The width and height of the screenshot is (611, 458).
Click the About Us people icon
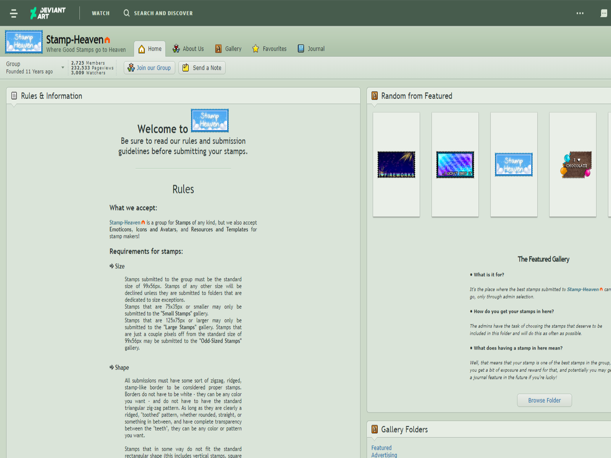tap(176, 48)
